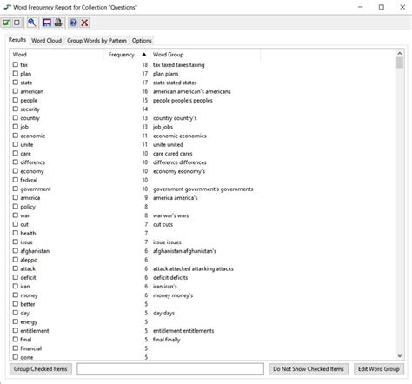Viewport: 412px width, 384px height.
Task: Check the "financial" row checkbox
Action: coord(16,348)
